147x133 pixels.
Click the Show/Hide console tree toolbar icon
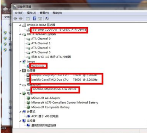[28, 19]
